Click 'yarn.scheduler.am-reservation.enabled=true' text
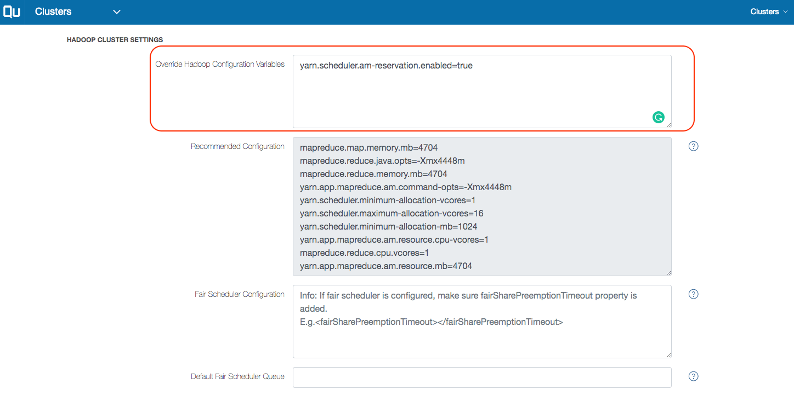The image size is (794, 395). [386, 65]
